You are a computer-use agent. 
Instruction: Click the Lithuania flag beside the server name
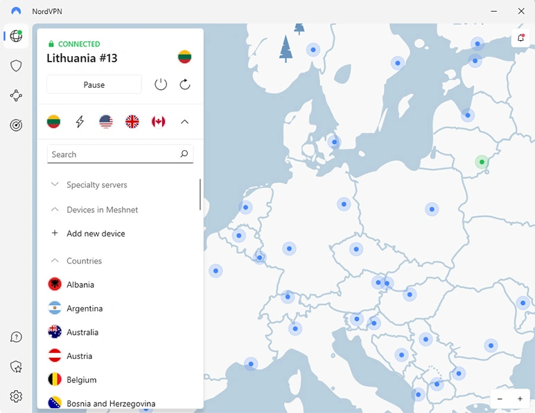pyautogui.click(x=184, y=57)
